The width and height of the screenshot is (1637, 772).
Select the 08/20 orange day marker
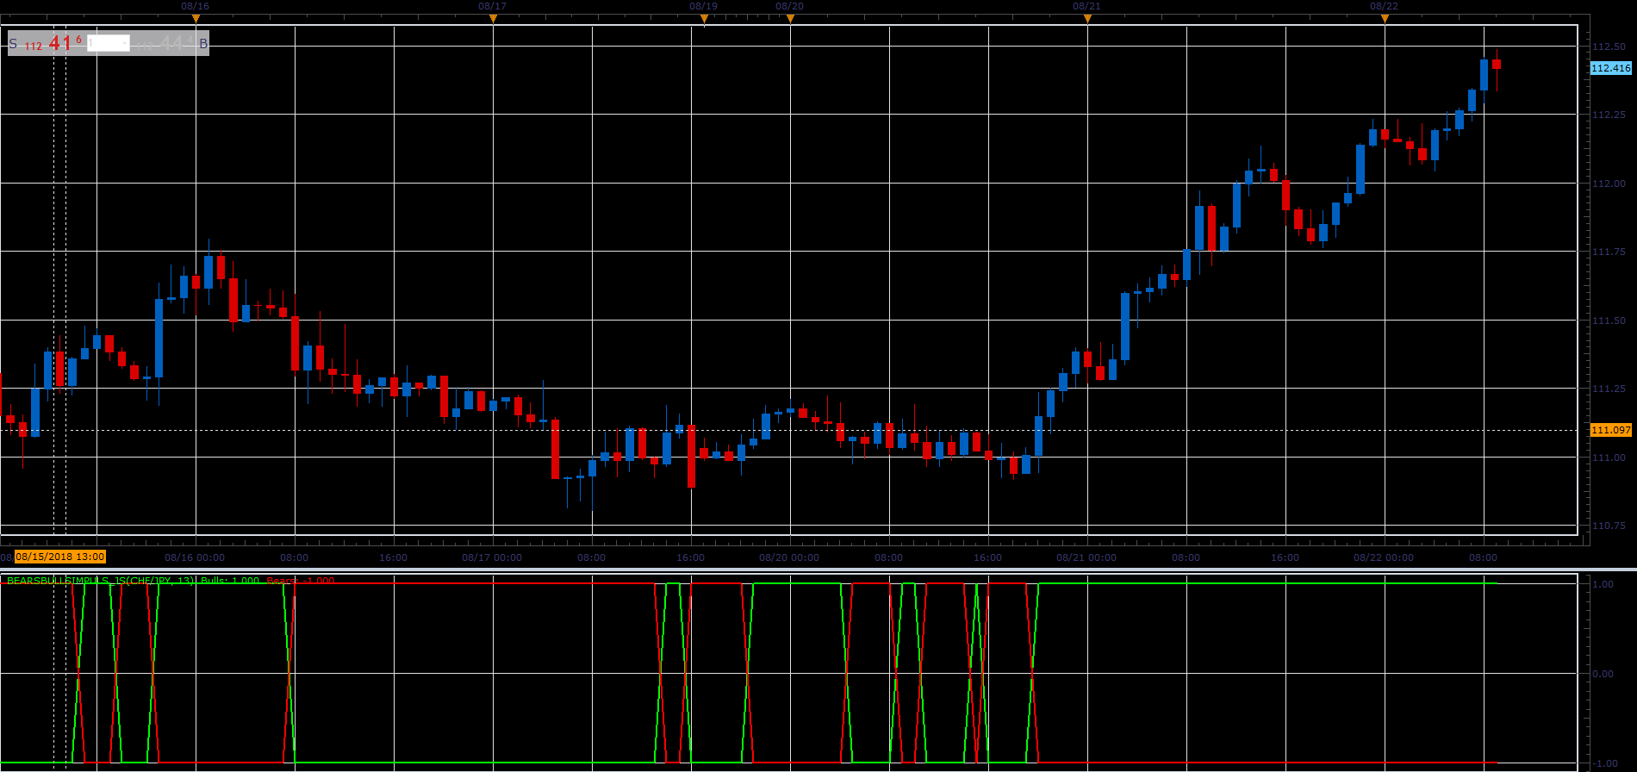(790, 18)
